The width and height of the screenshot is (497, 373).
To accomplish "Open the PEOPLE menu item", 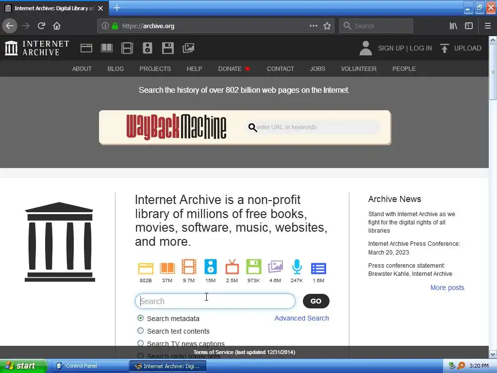I will (404, 69).
